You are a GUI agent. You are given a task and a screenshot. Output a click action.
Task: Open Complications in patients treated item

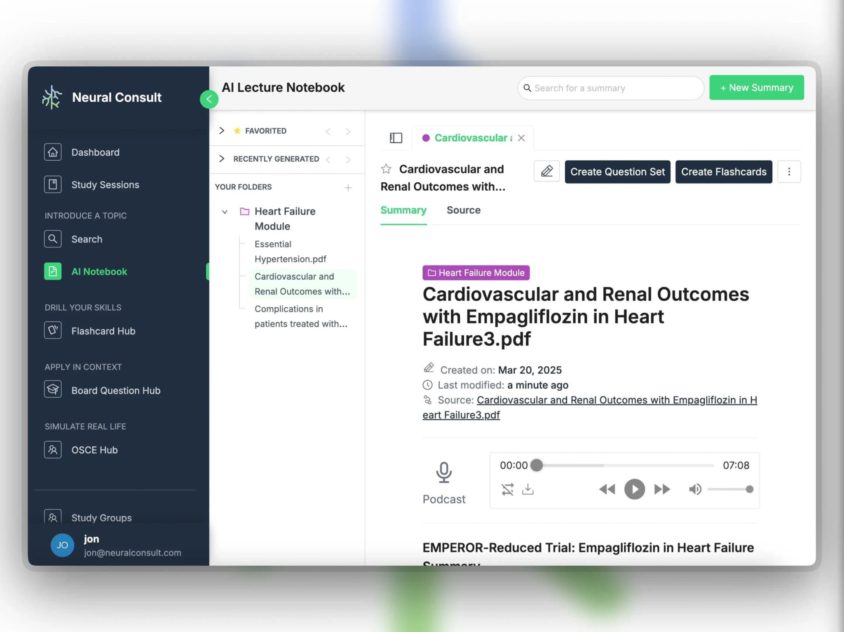(300, 316)
